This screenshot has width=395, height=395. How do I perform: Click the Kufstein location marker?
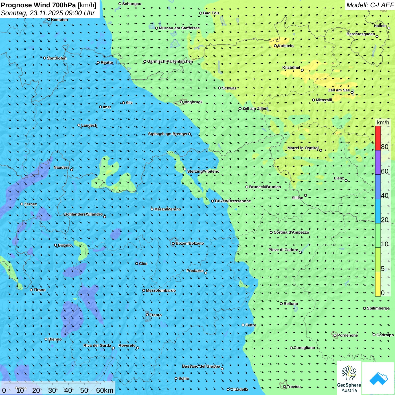click(275, 46)
